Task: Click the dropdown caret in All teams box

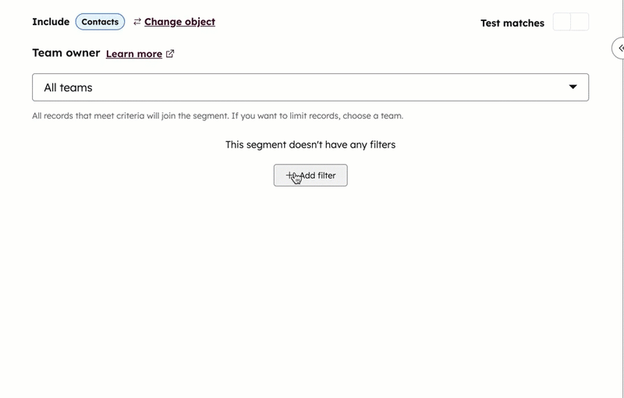Action: [573, 87]
